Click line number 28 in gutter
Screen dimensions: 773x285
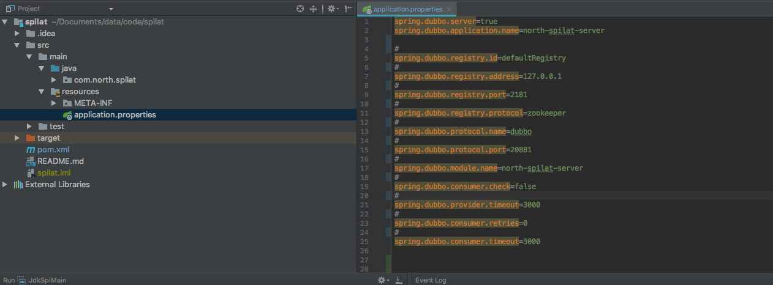(x=366, y=269)
